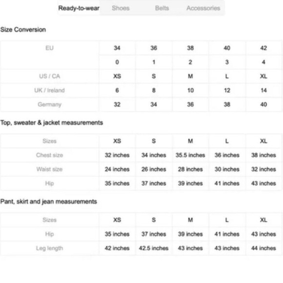Open the Shoes tab

click(121, 8)
